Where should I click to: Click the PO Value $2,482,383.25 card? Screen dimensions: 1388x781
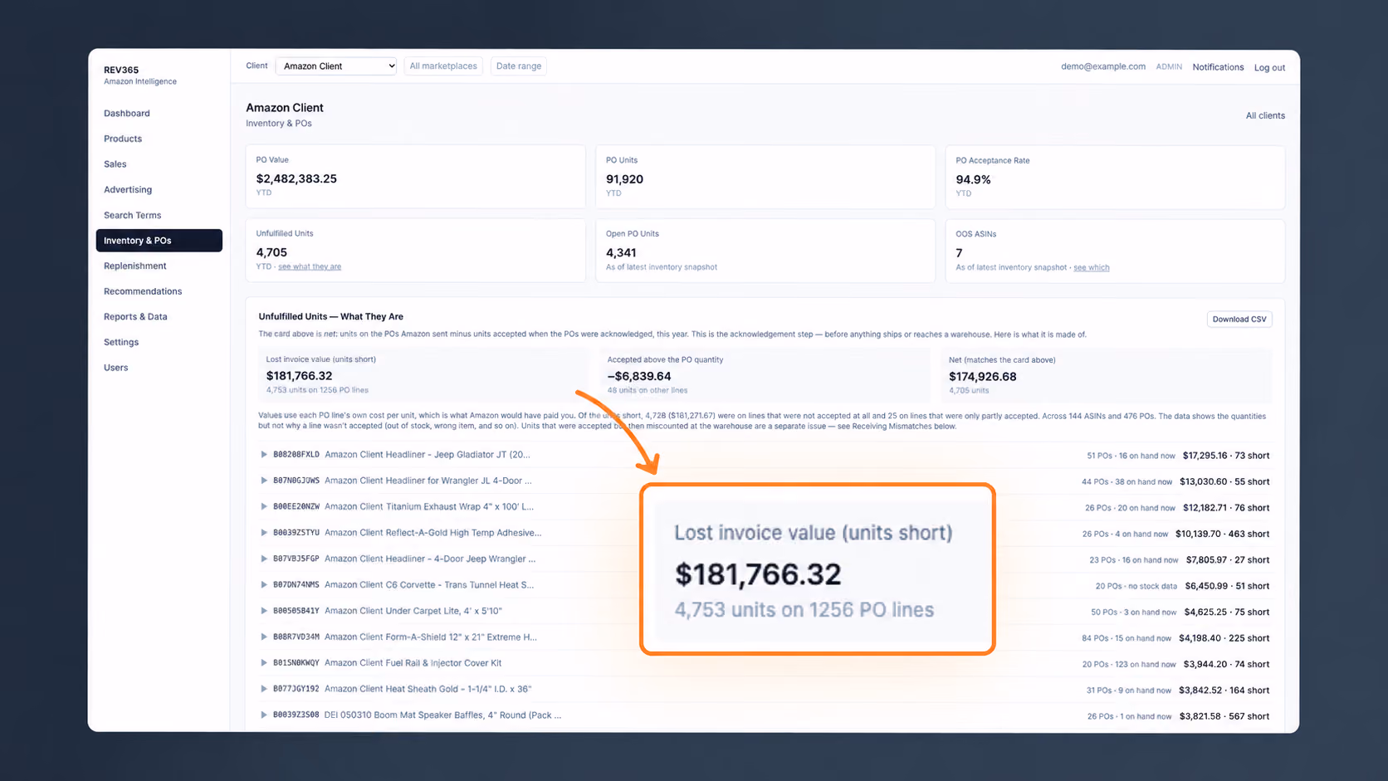(415, 177)
